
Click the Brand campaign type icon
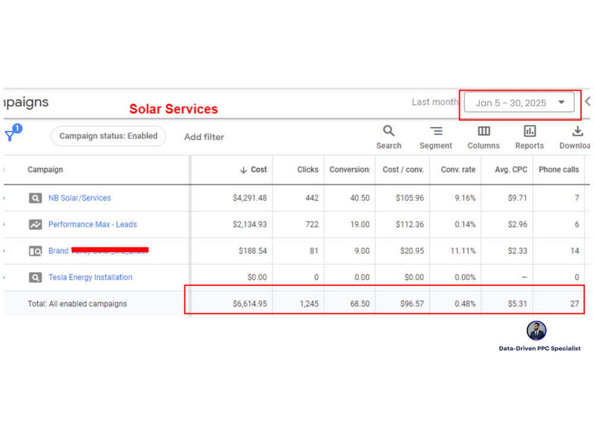(x=35, y=251)
